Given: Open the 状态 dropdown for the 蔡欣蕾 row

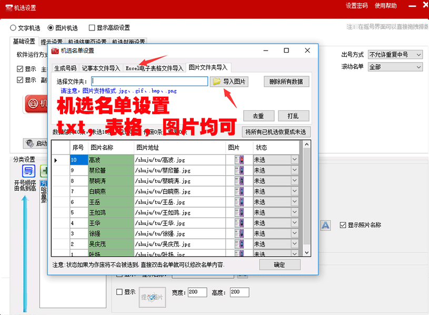Looking at the screenshot, I should tap(294, 170).
